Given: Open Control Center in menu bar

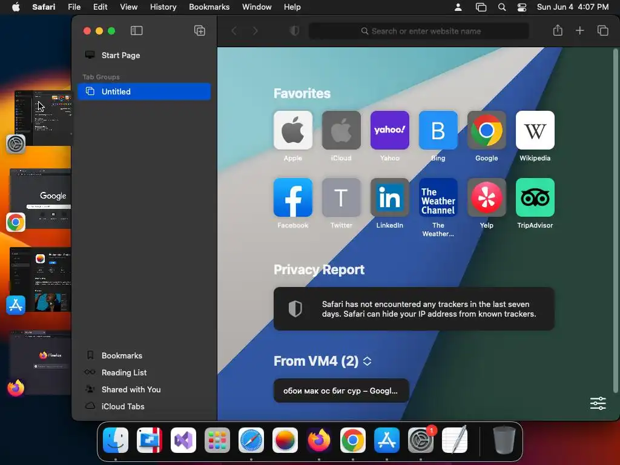Looking at the screenshot, I should (x=522, y=7).
